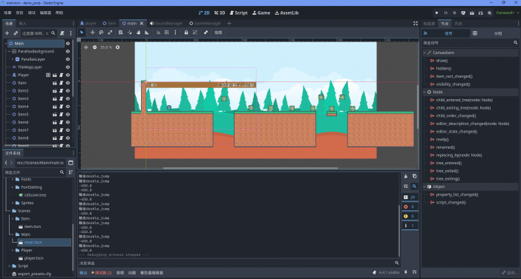Click the viewport horizontal scrollbar
This screenshot has width=521, height=279.
[x=250, y=168]
